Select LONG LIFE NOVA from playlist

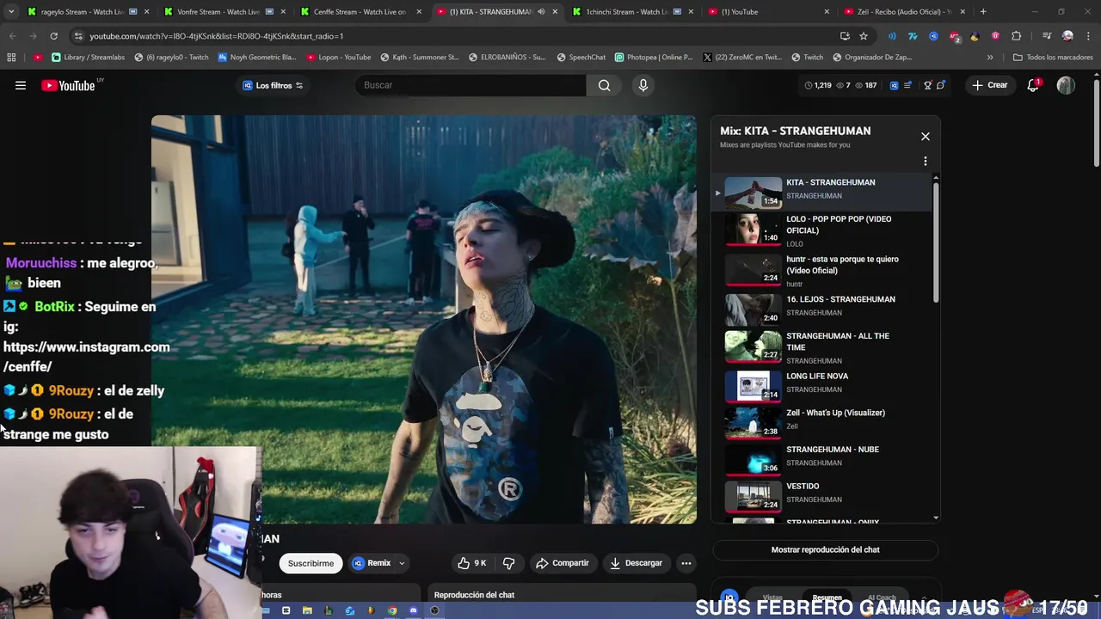pyautogui.click(x=823, y=384)
